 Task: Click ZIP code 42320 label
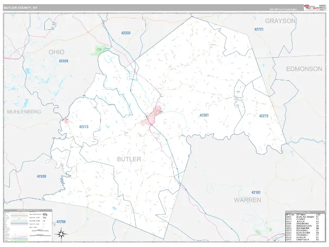click(63, 61)
